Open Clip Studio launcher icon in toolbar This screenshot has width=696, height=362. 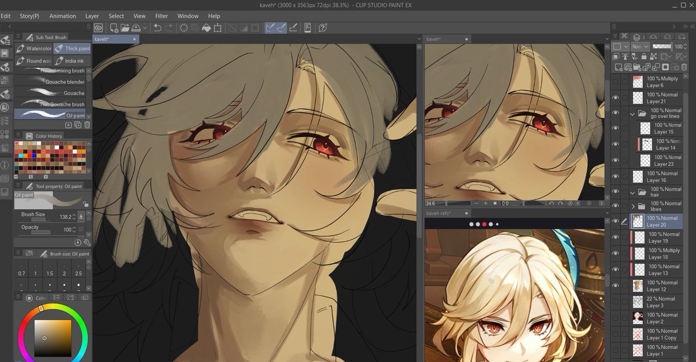[x=98, y=27]
